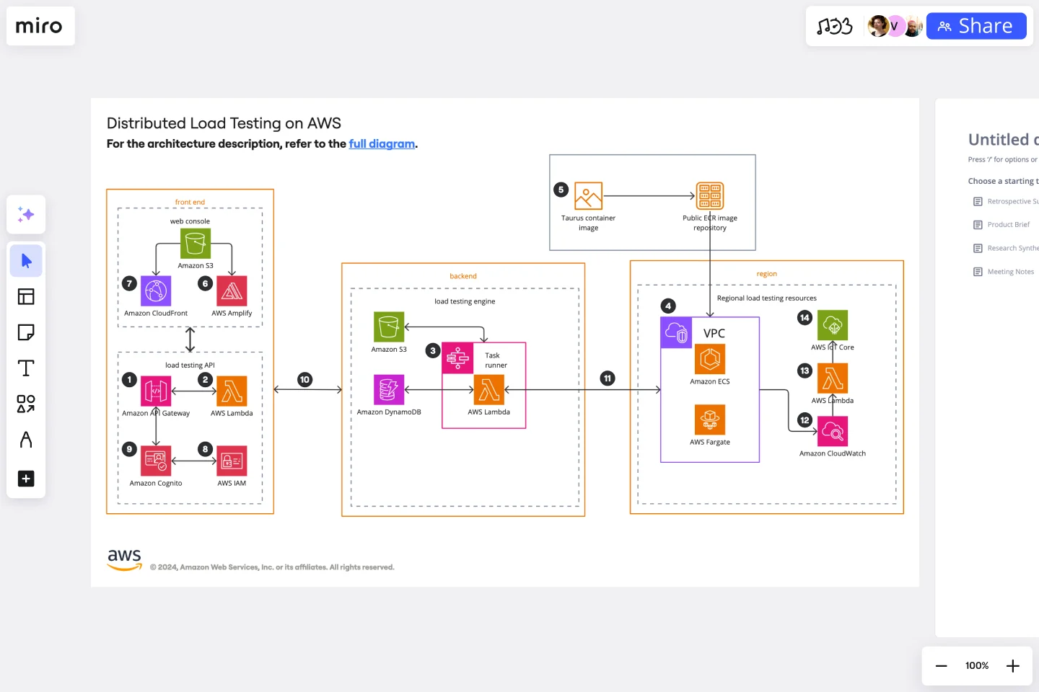Screen dimensions: 1039x692
Task: Select the front end AWS Lambda icon
Action: (232, 391)
